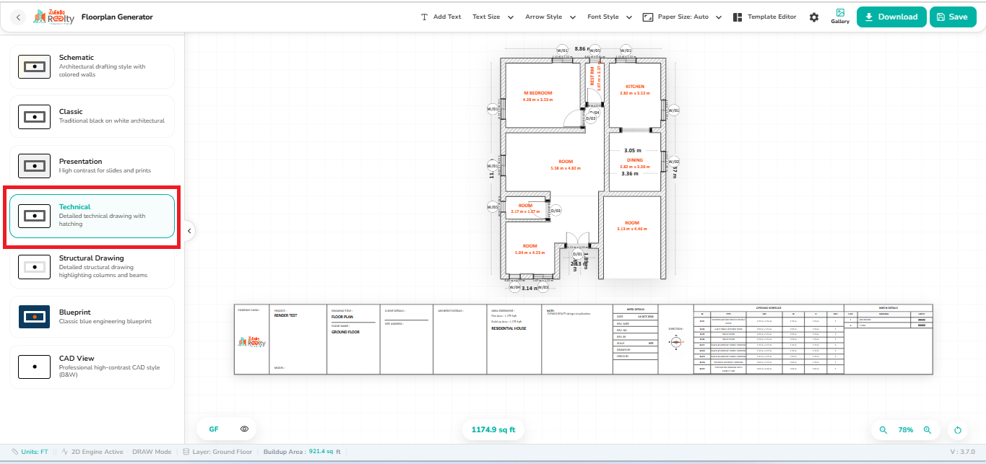Open the Text Size dropdown
Image resolution: width=986 pixels, height=464 pixels.
click(493, 17)
